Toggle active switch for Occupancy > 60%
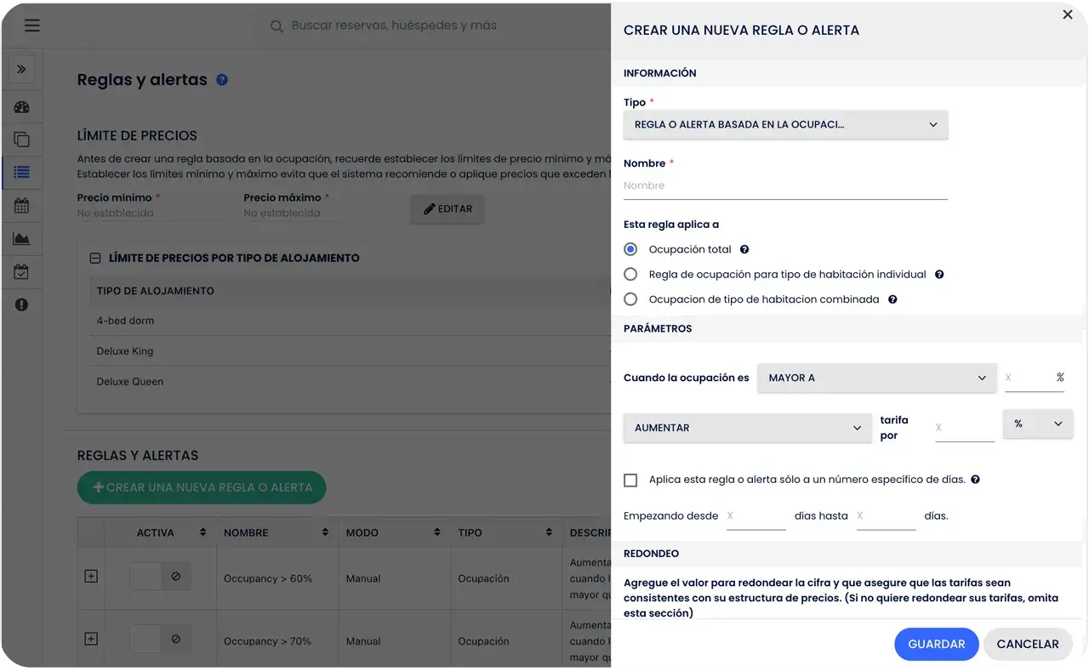This screenshot has height=671, width=1089. pyautogui.click(x=160, y=577)
